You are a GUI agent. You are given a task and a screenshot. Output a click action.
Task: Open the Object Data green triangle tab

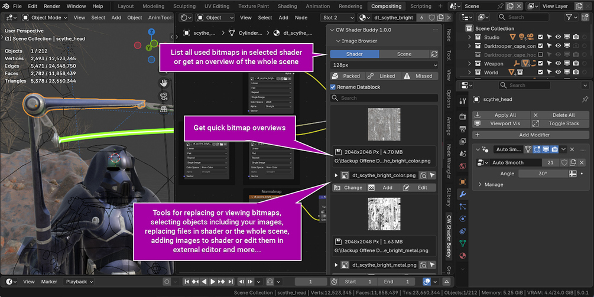[x=463, y=243]
